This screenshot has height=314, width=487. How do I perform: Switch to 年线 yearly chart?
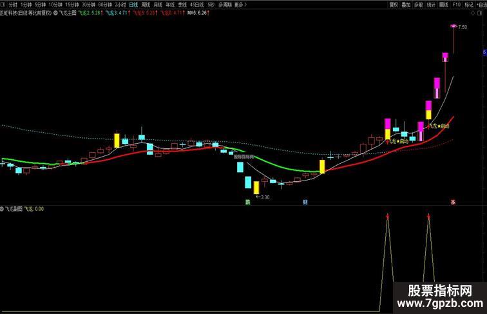pyautogui.click(x=170, y=5)
